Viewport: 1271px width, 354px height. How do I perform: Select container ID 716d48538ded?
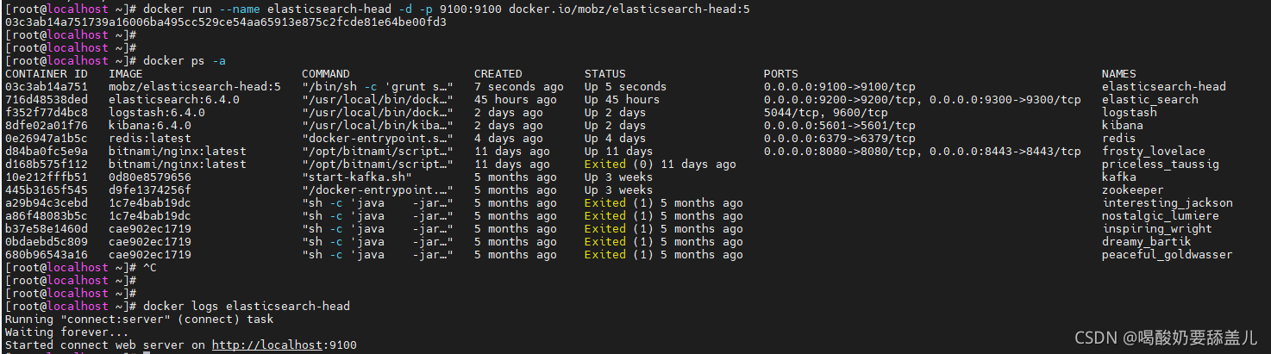(x=47, y=100)
